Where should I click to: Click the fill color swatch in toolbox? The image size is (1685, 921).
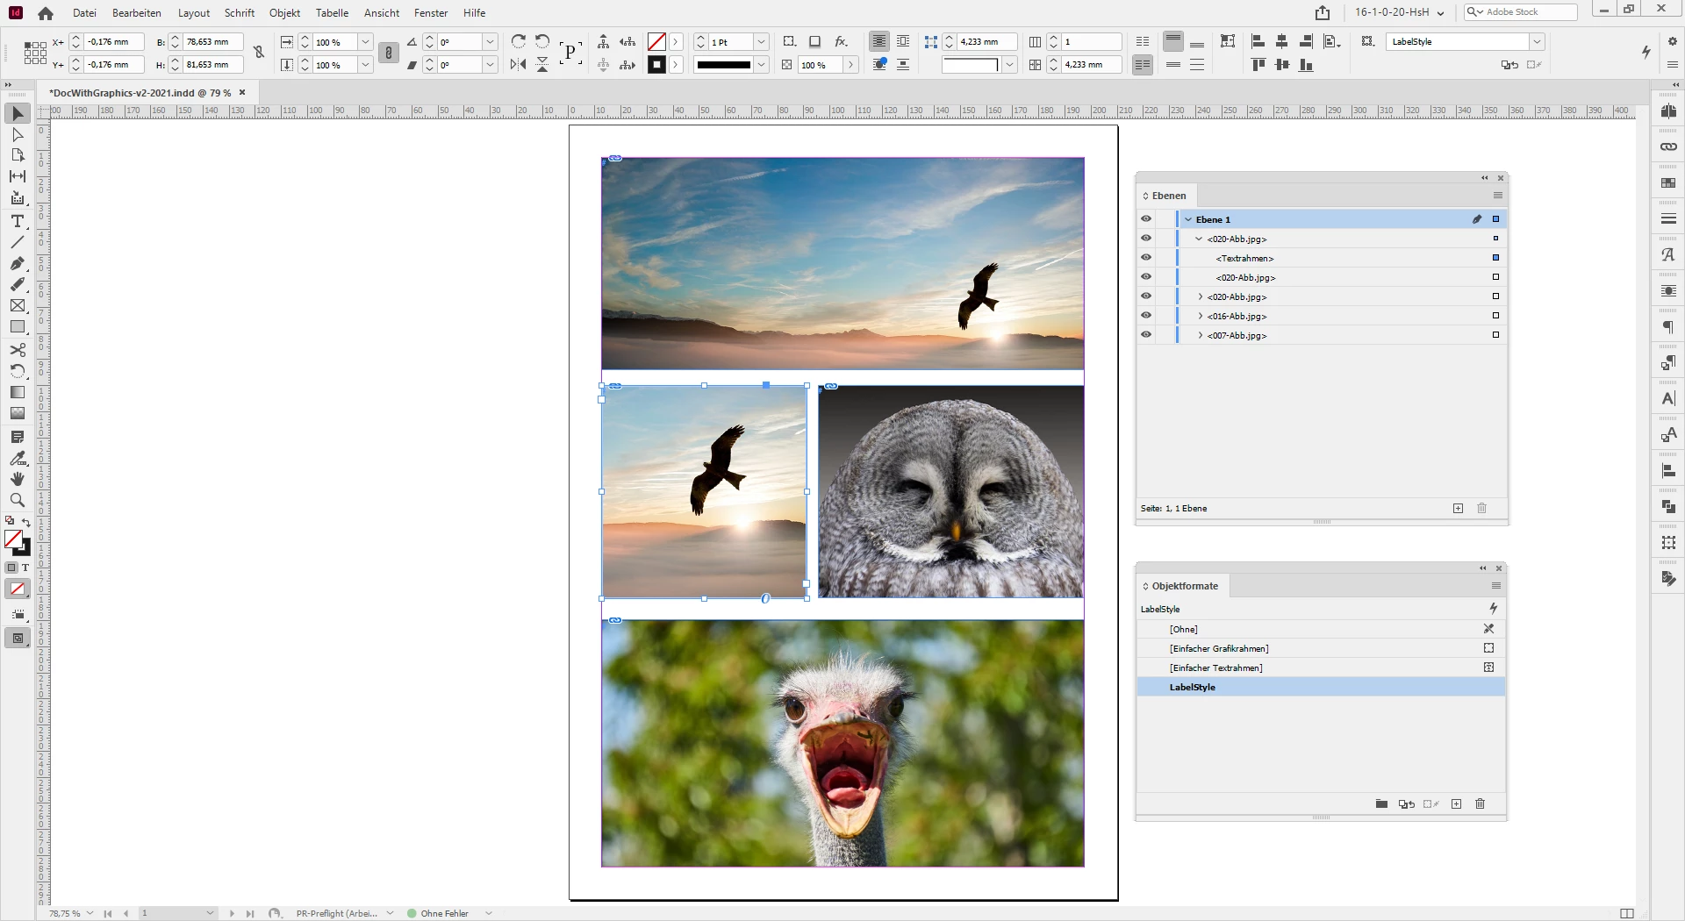[12, 539]
